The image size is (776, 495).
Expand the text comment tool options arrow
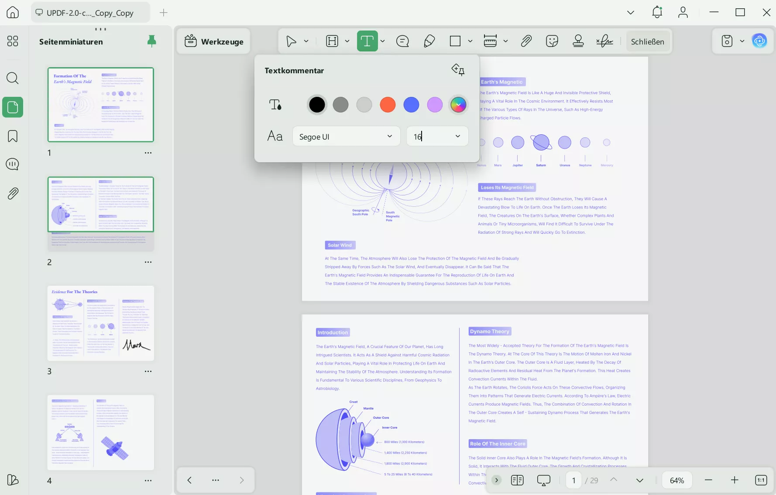[383, 41]
